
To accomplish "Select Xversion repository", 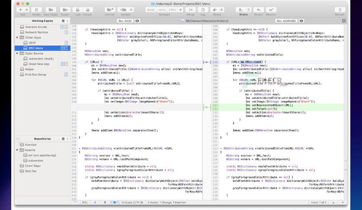I will (x=42, y=145).
